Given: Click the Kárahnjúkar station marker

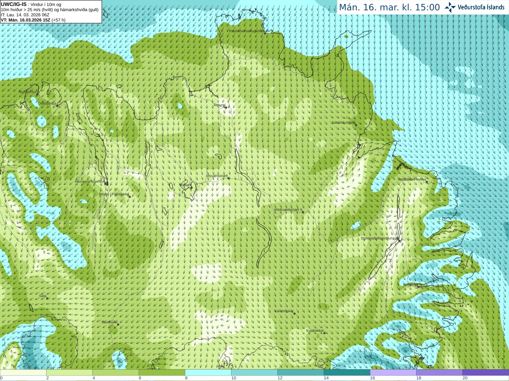Looking at the screenshot, I should pos(295,313).
